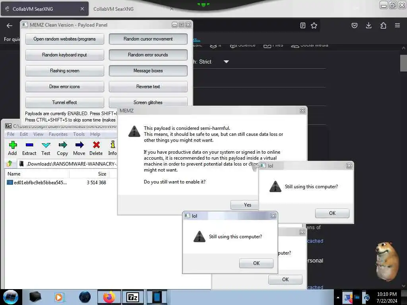Click the 7-Zip taskbar button
The width and height of the screenshot is (407, 305).
(133, 297)
